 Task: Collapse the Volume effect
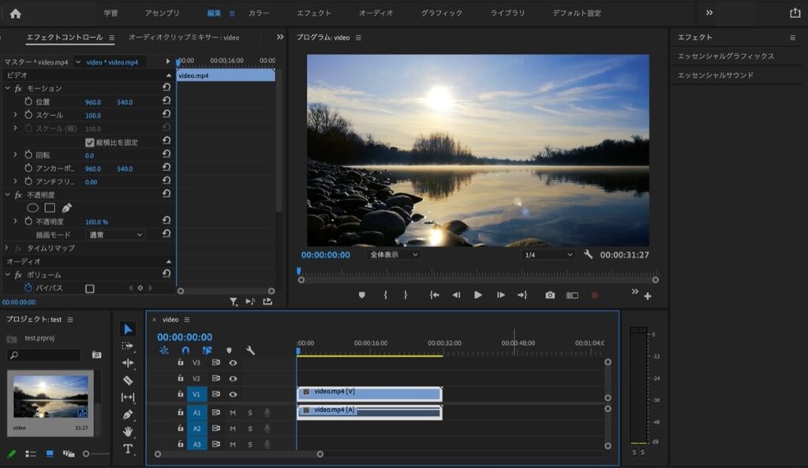(x=7, y=275)
